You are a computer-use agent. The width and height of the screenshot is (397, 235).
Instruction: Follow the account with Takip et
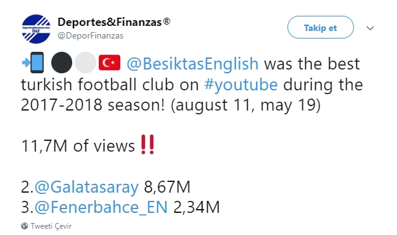(x=320, y=27)
